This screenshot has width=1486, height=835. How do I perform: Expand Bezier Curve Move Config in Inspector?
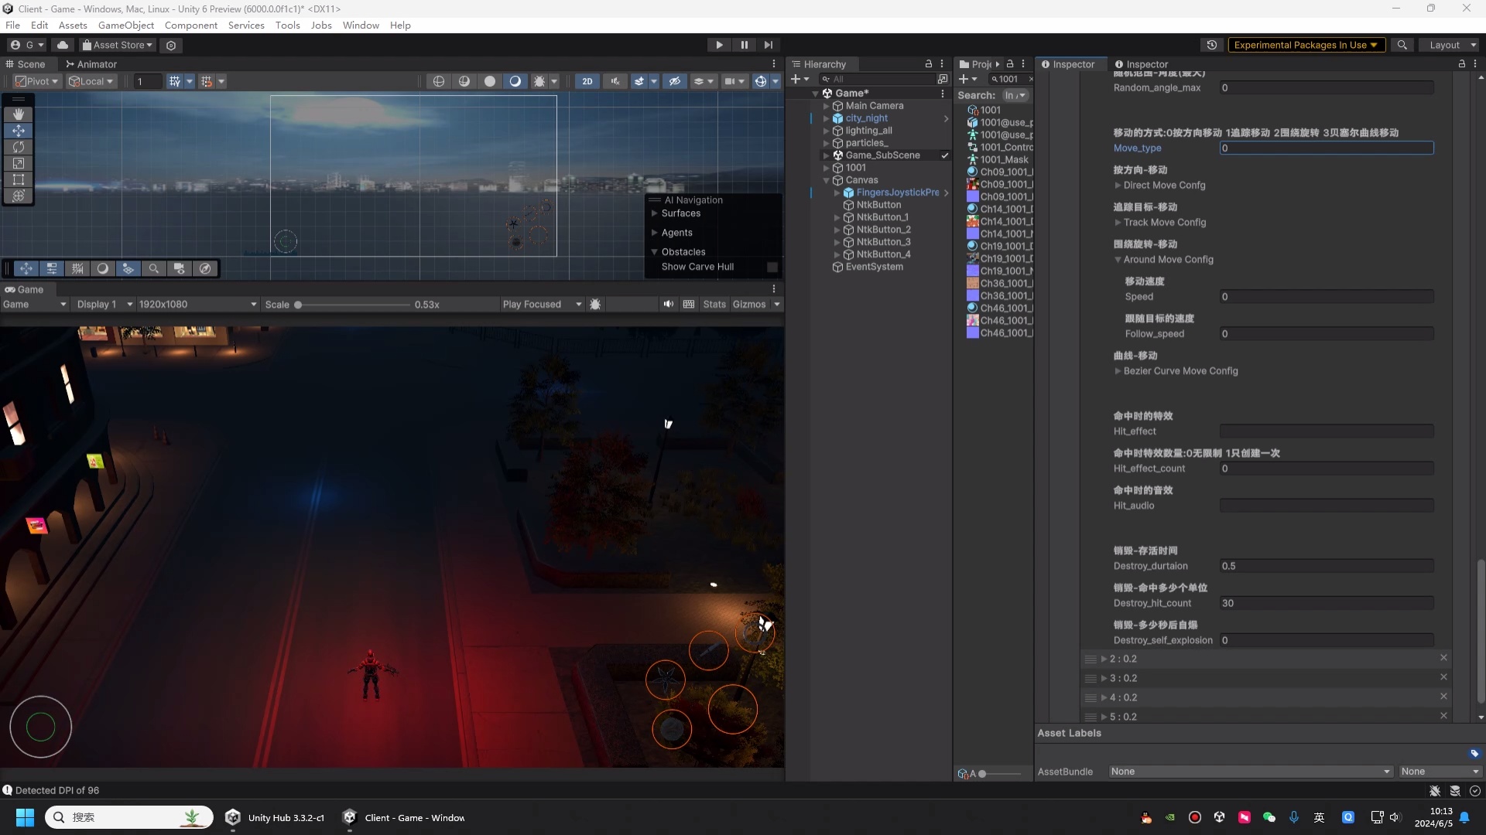[1118, 371]
